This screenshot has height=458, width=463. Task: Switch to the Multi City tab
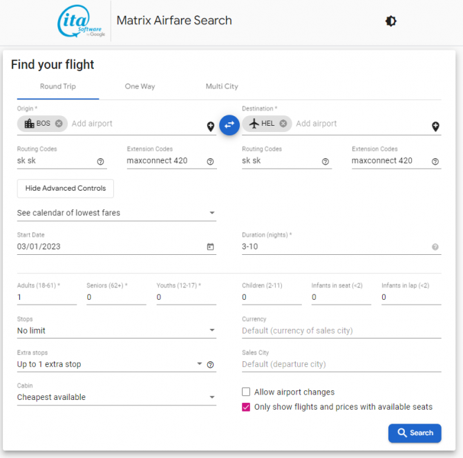(222, 86)
